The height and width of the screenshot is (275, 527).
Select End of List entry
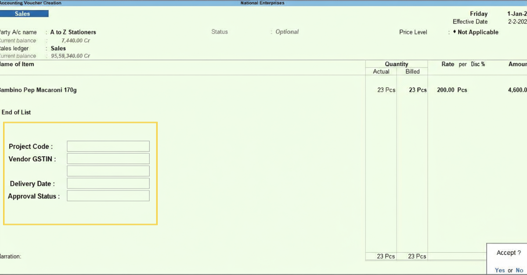(16, 112)
